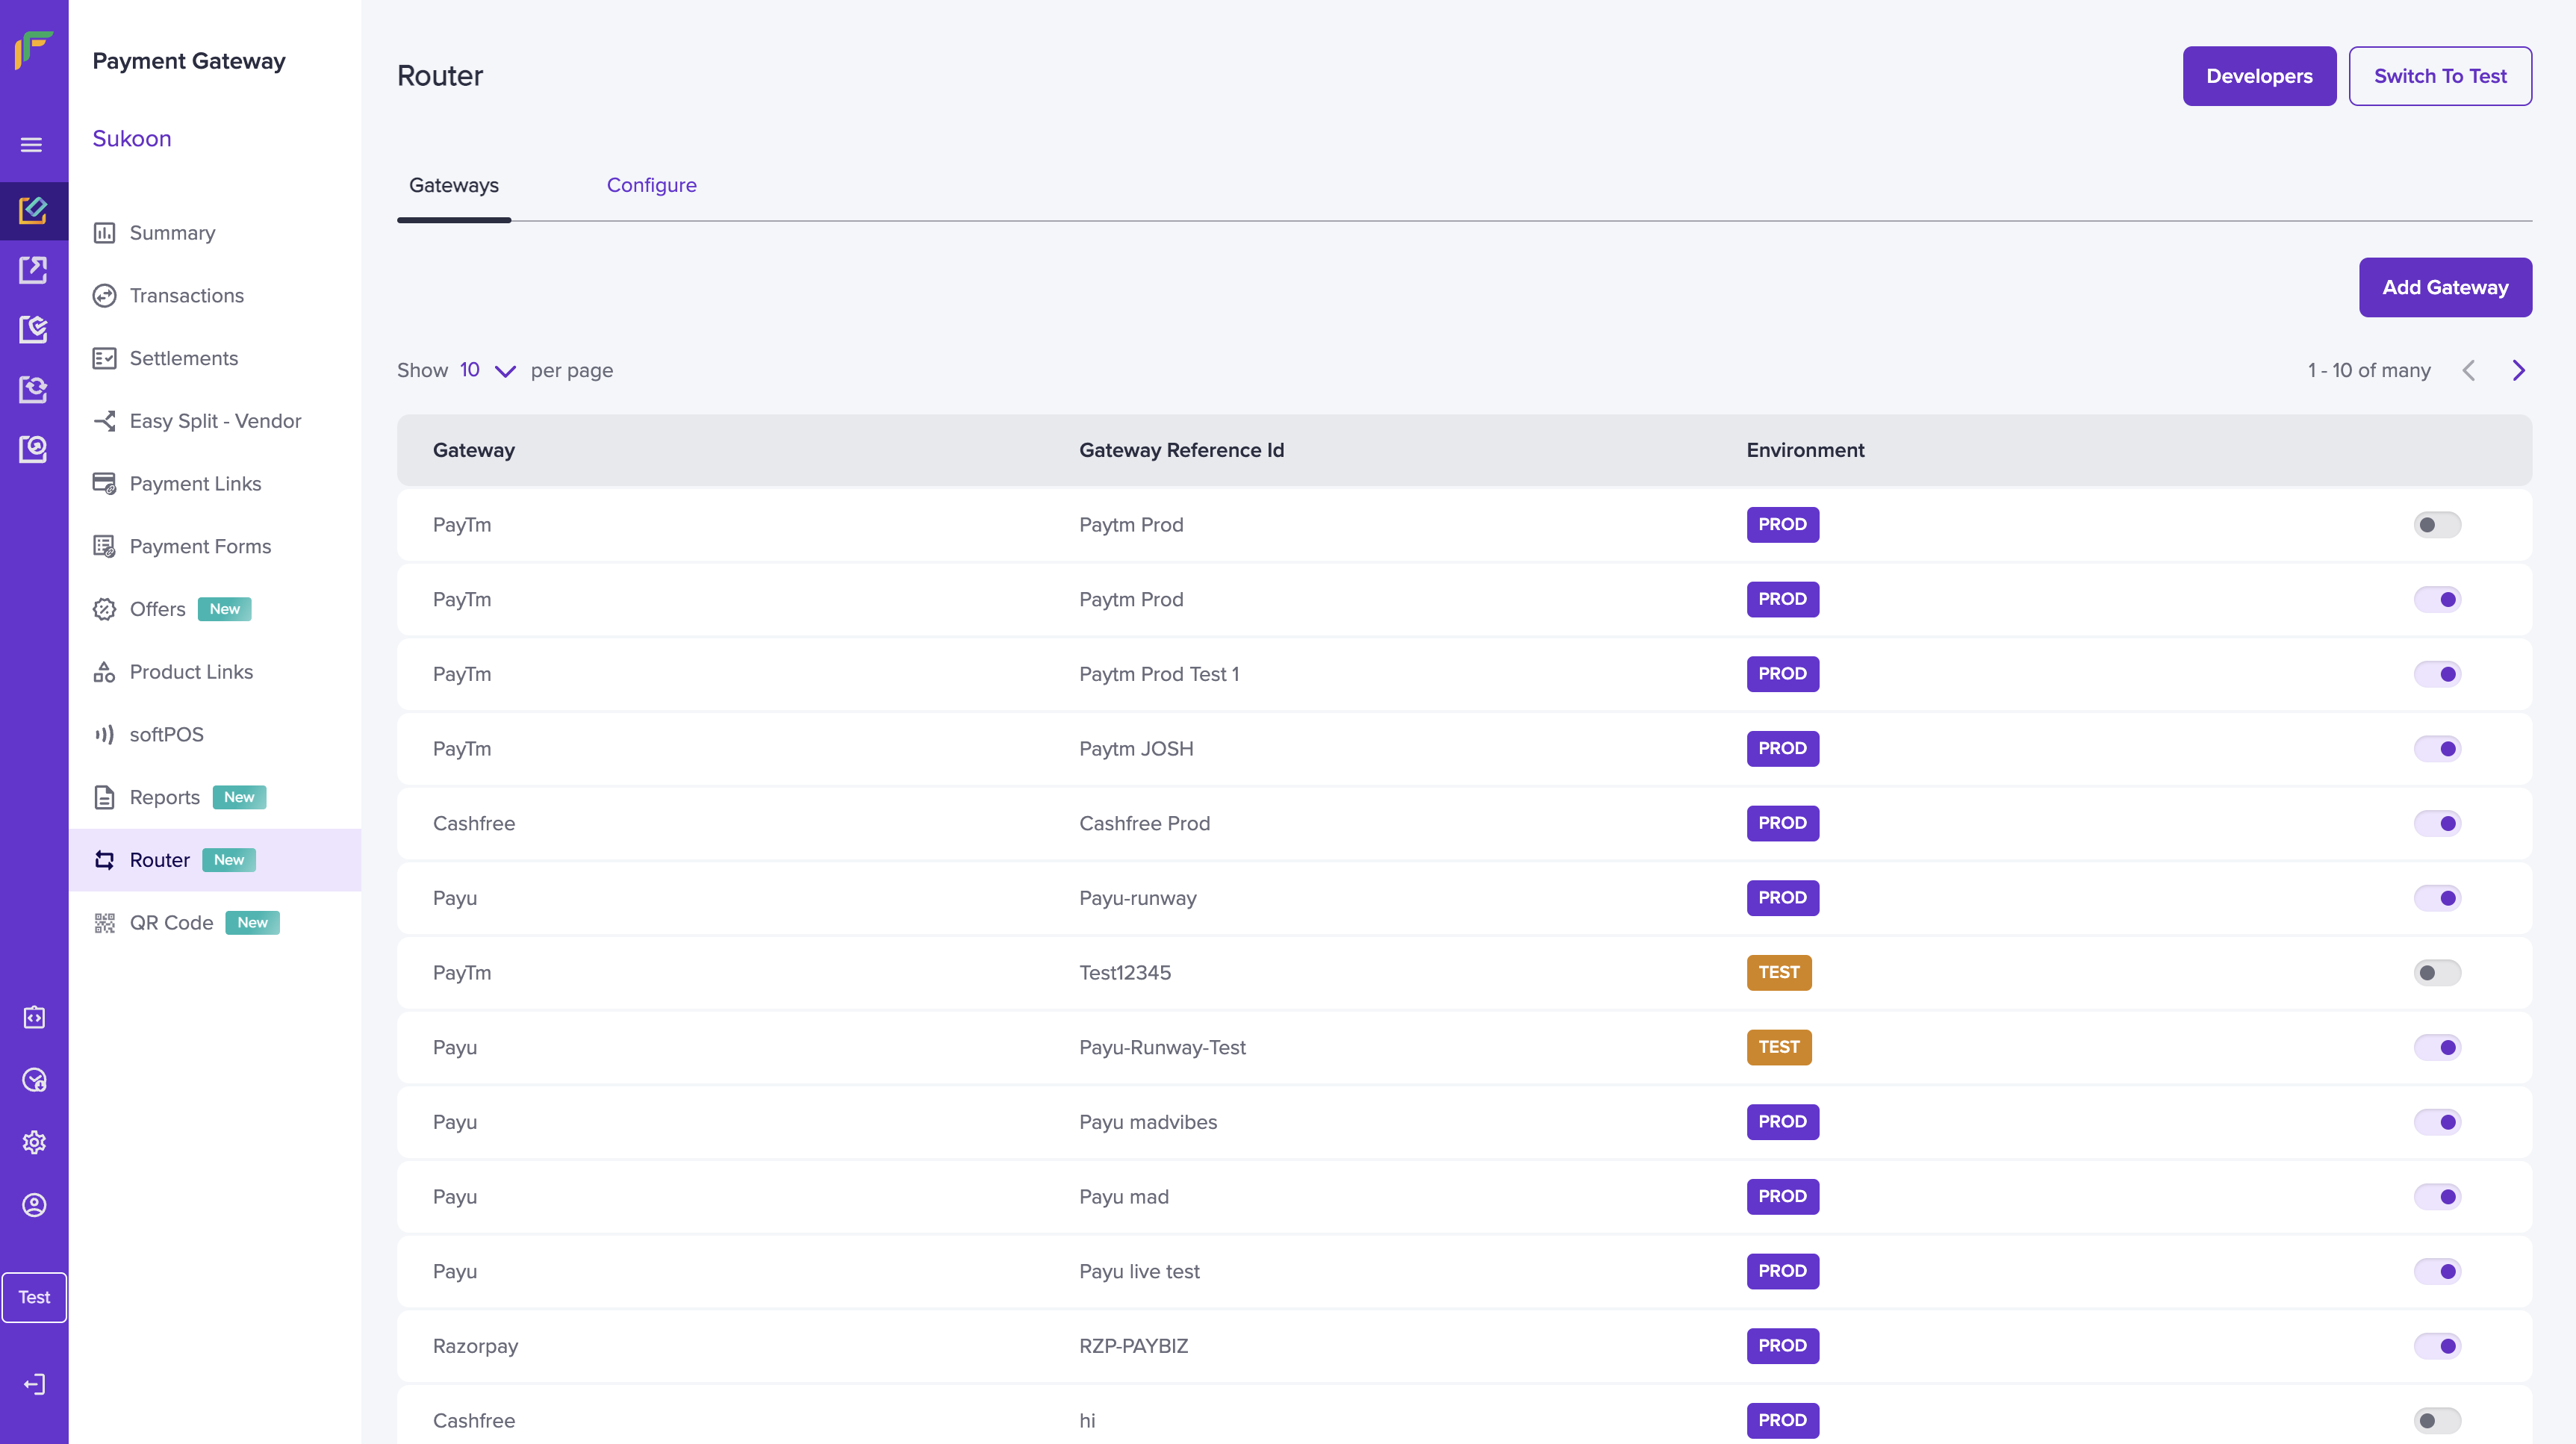
Task: Disable the Cashfree Prod gateway toggle
Action: click(2436, 823)
